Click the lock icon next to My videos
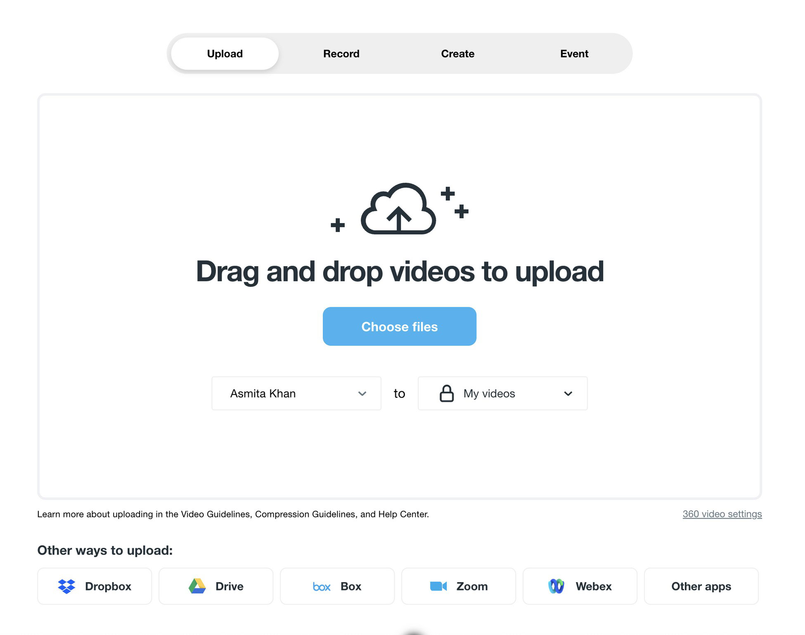The height and width of the screenshot is (635, 805). click(446, 393)
